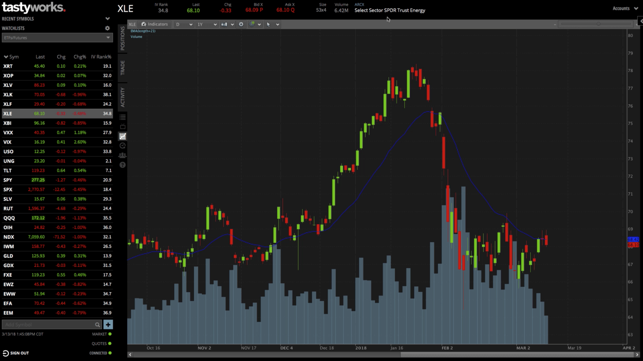Switch to the Activity tab
The width and height of the screenshot is (643, 361).
coord(122,97)
